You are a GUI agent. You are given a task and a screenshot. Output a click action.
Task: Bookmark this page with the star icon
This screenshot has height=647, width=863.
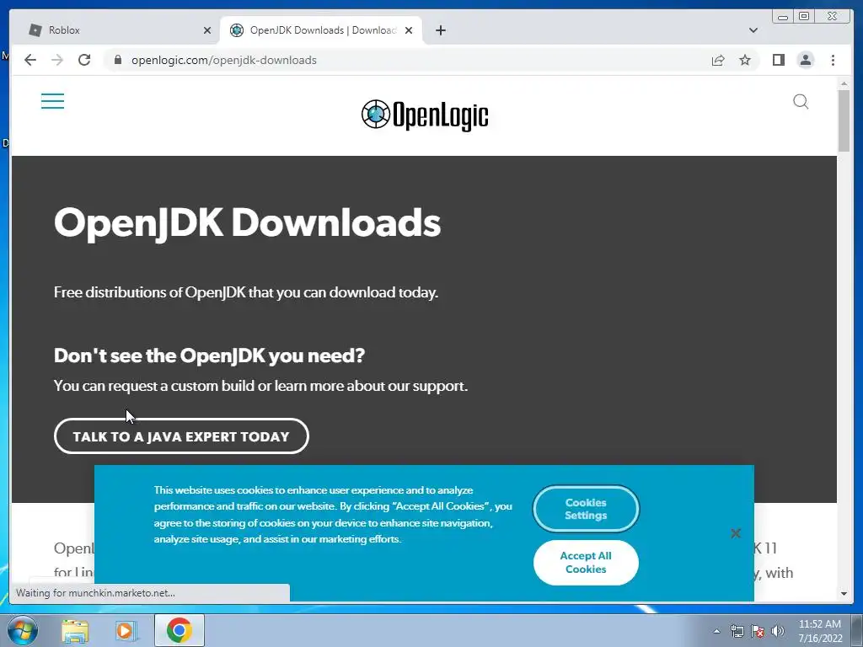click(x=745, y=60)
